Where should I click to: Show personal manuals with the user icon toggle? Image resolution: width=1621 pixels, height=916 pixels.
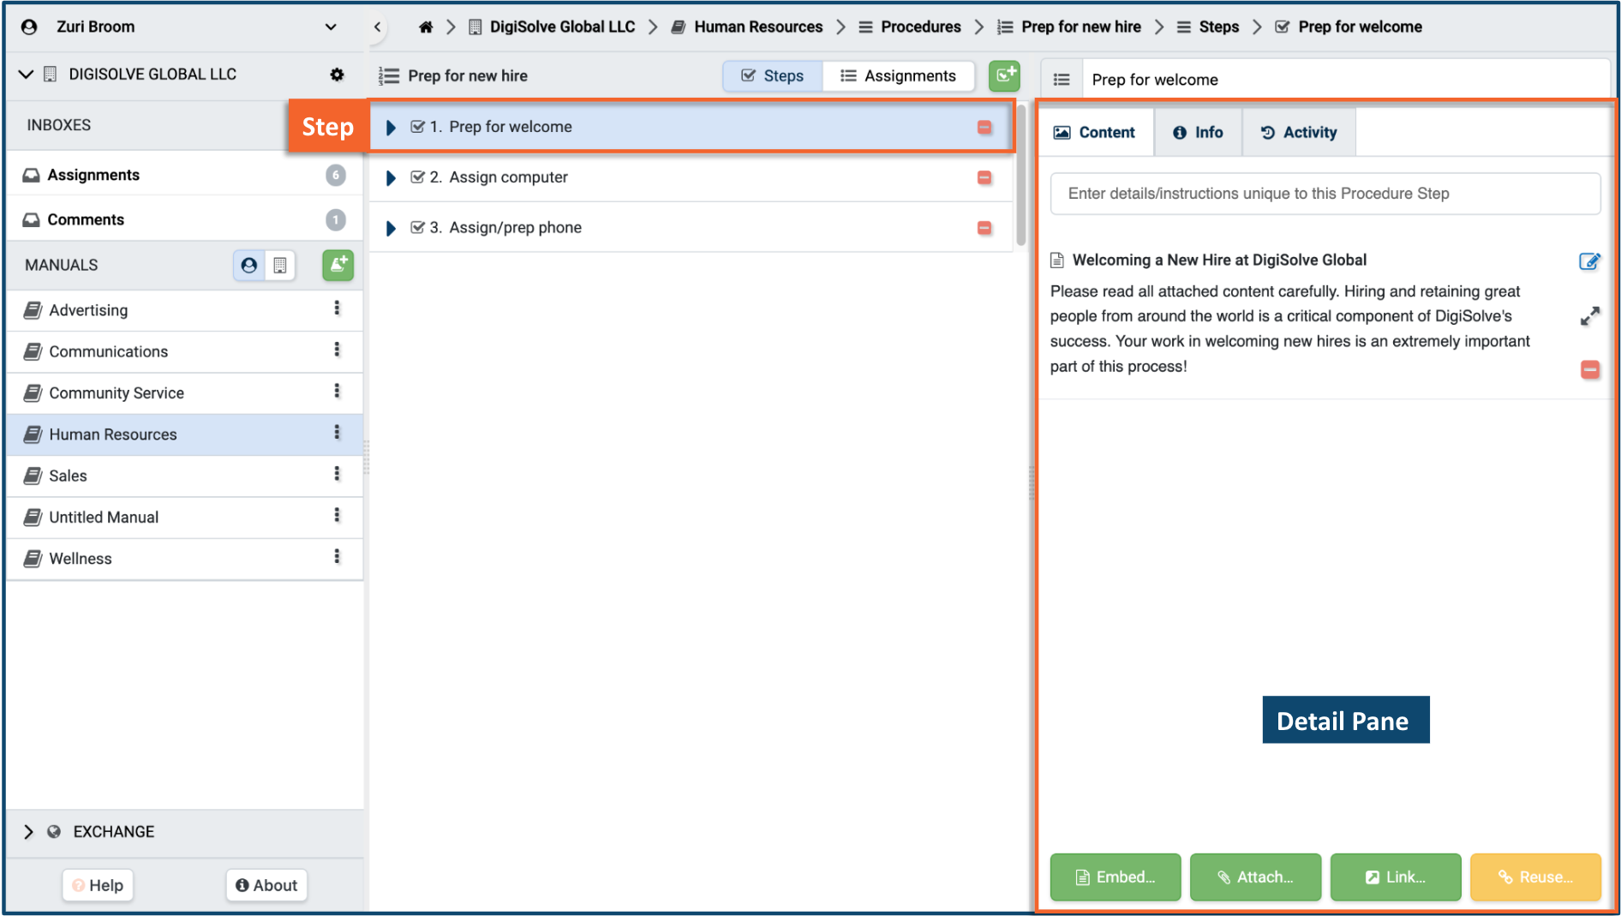point(249,266)
